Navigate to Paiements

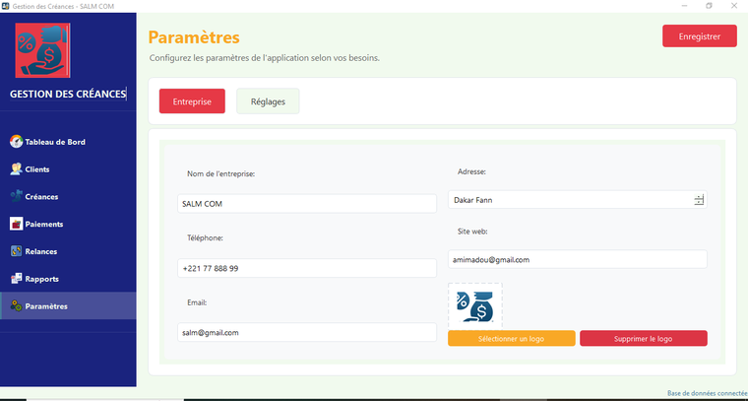(x=68, y=224)
